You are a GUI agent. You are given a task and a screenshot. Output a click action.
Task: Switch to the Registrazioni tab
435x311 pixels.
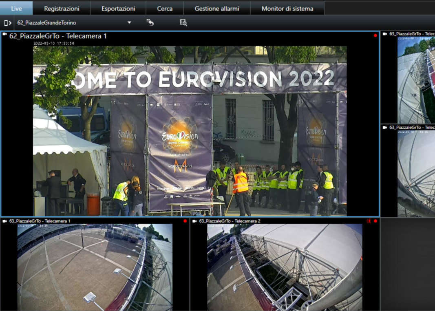[62, 8]
